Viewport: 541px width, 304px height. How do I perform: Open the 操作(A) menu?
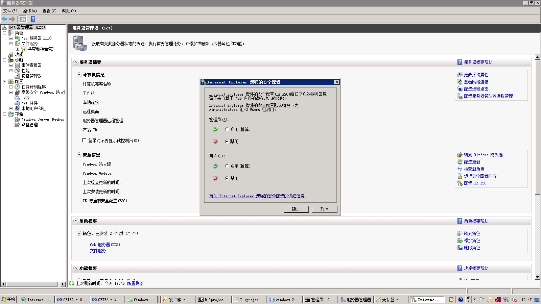(30, 11)
